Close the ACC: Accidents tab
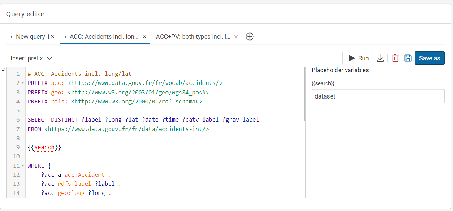Viewport: 453px width, 211px height. pyautogui.click(x=144, y=37)
